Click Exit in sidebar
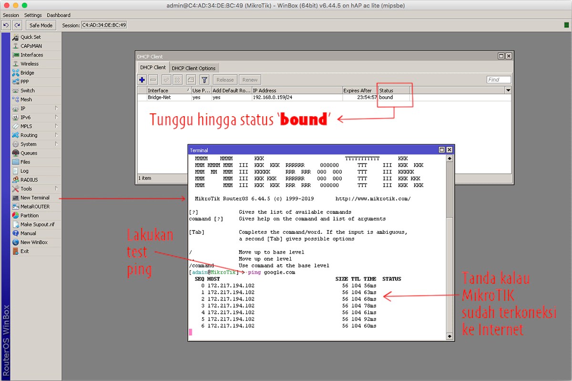Viewport: 572px width, 381px height. [36, 251]
